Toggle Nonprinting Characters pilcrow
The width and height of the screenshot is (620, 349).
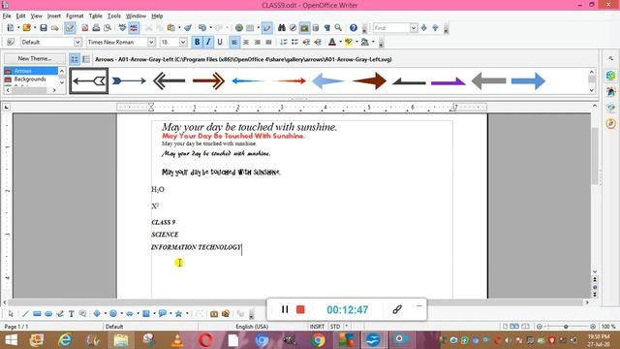(x=327, y=28)
